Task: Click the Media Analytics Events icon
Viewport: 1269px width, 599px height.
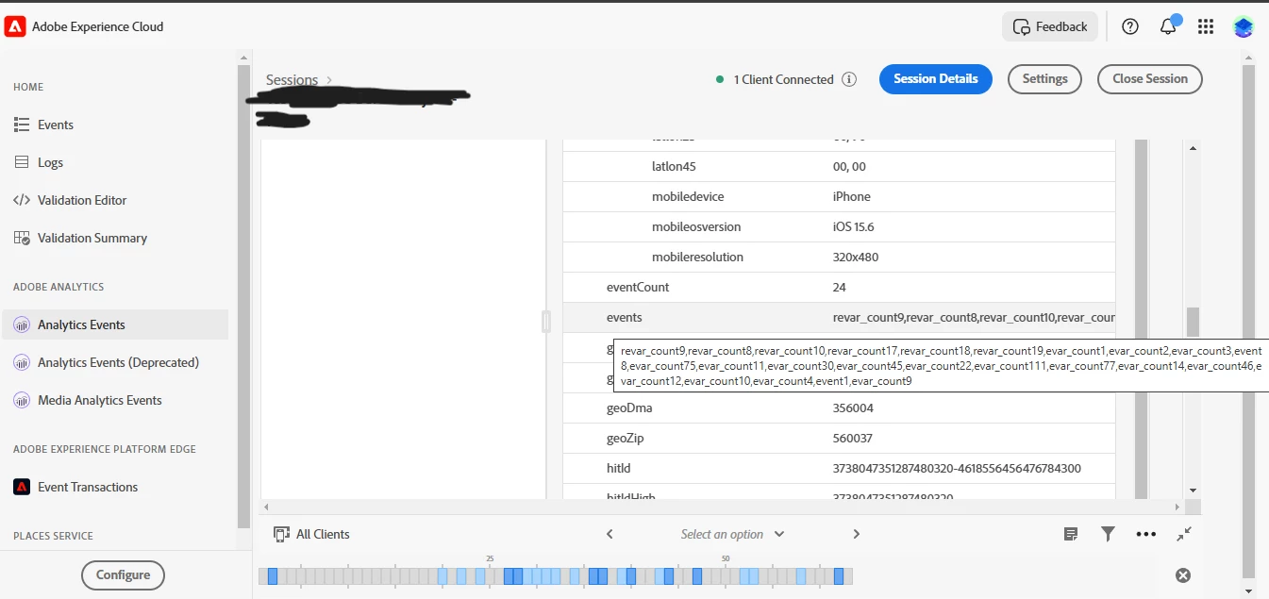Action: point(22,400)
